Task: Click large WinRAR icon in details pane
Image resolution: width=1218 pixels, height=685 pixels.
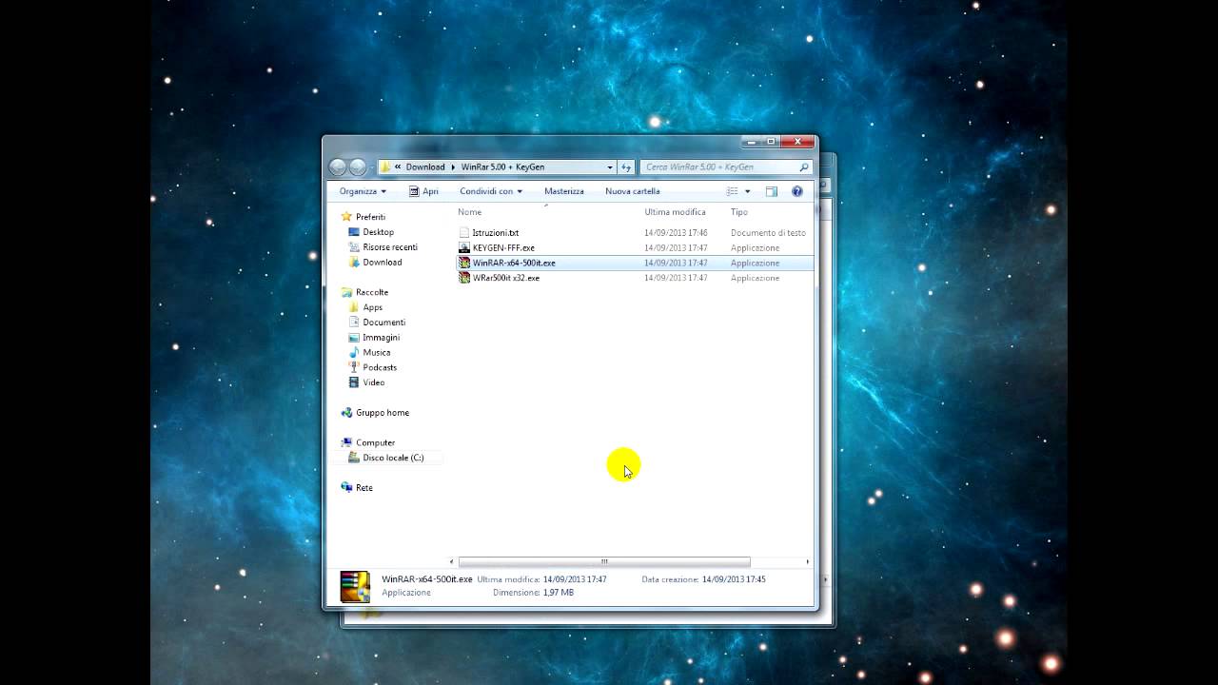Action: 355,586
